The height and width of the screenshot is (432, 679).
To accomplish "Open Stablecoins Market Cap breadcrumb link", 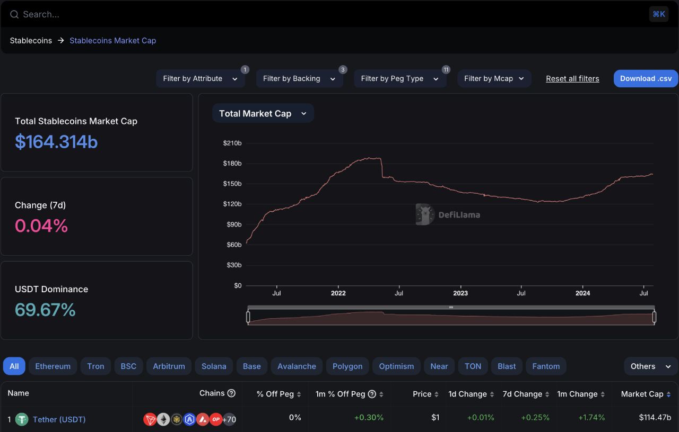I will click(x=113, y=40).
